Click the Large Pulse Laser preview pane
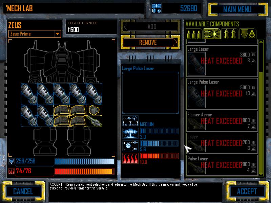 click(150, 93)
